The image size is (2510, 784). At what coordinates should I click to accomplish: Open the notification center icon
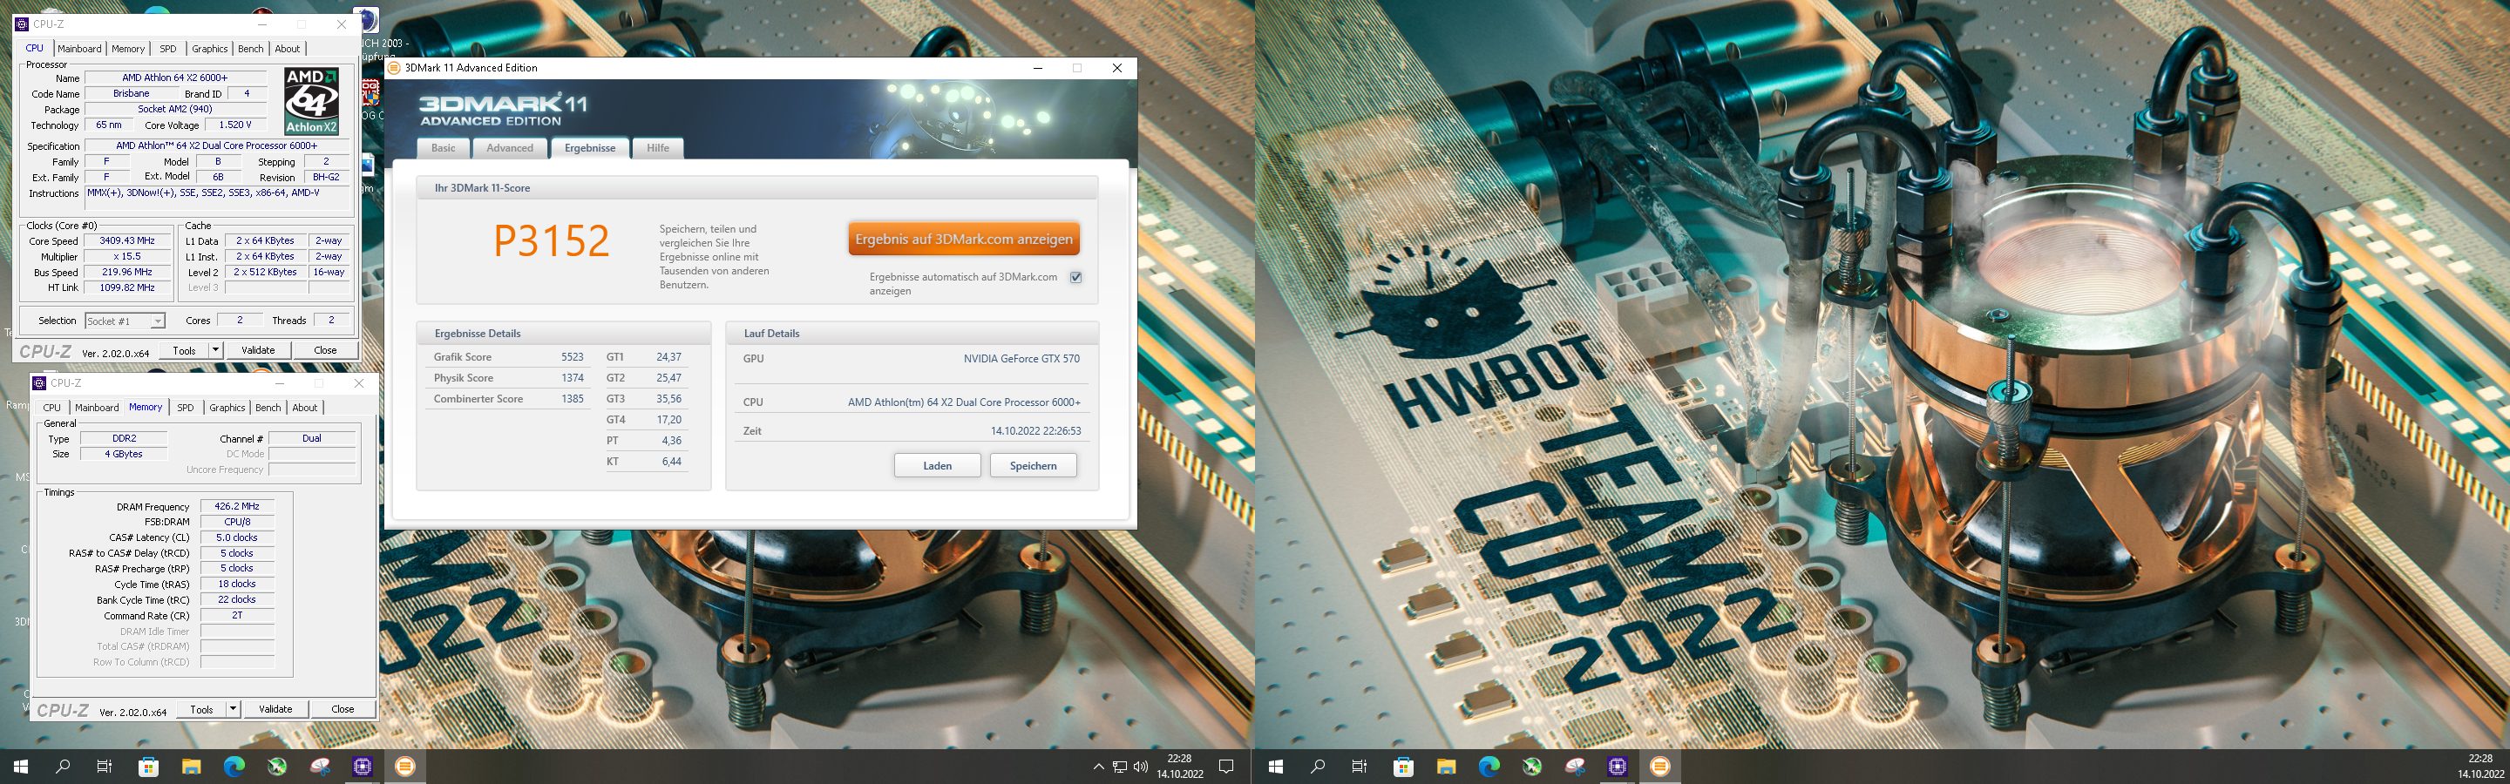click(x=1227, y=767)
